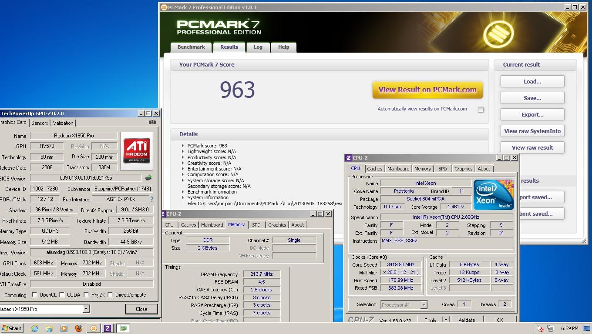Expand the Creativity score detail row

[x=183, y=163]
